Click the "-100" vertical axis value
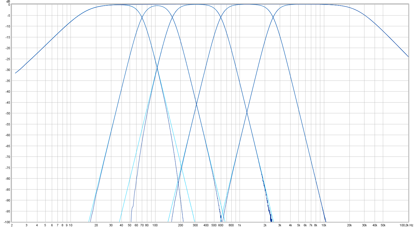The height and width of the screenshot is (228, 414). [7, 222]
